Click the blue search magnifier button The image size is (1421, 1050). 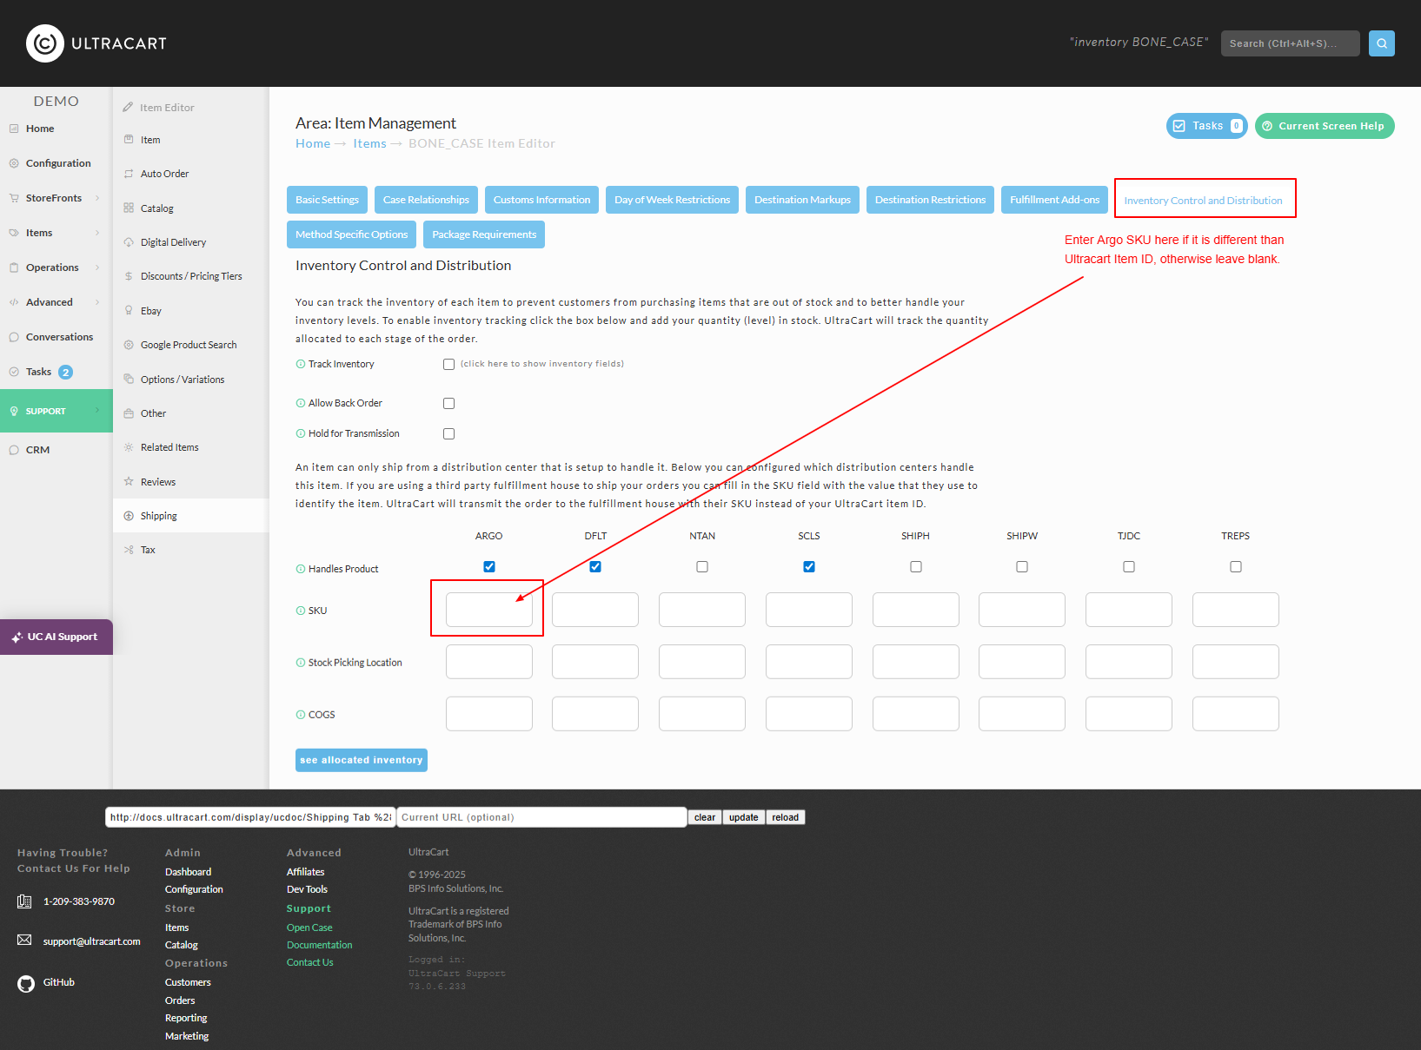pyautogui.click(x=1381, y=43)
